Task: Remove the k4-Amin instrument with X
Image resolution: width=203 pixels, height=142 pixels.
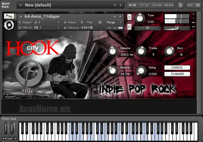Action: click(x=193, y=14)
